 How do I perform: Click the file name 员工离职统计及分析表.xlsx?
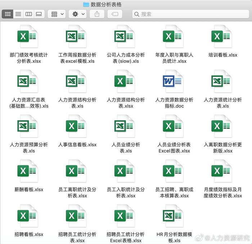coord(77,193)
